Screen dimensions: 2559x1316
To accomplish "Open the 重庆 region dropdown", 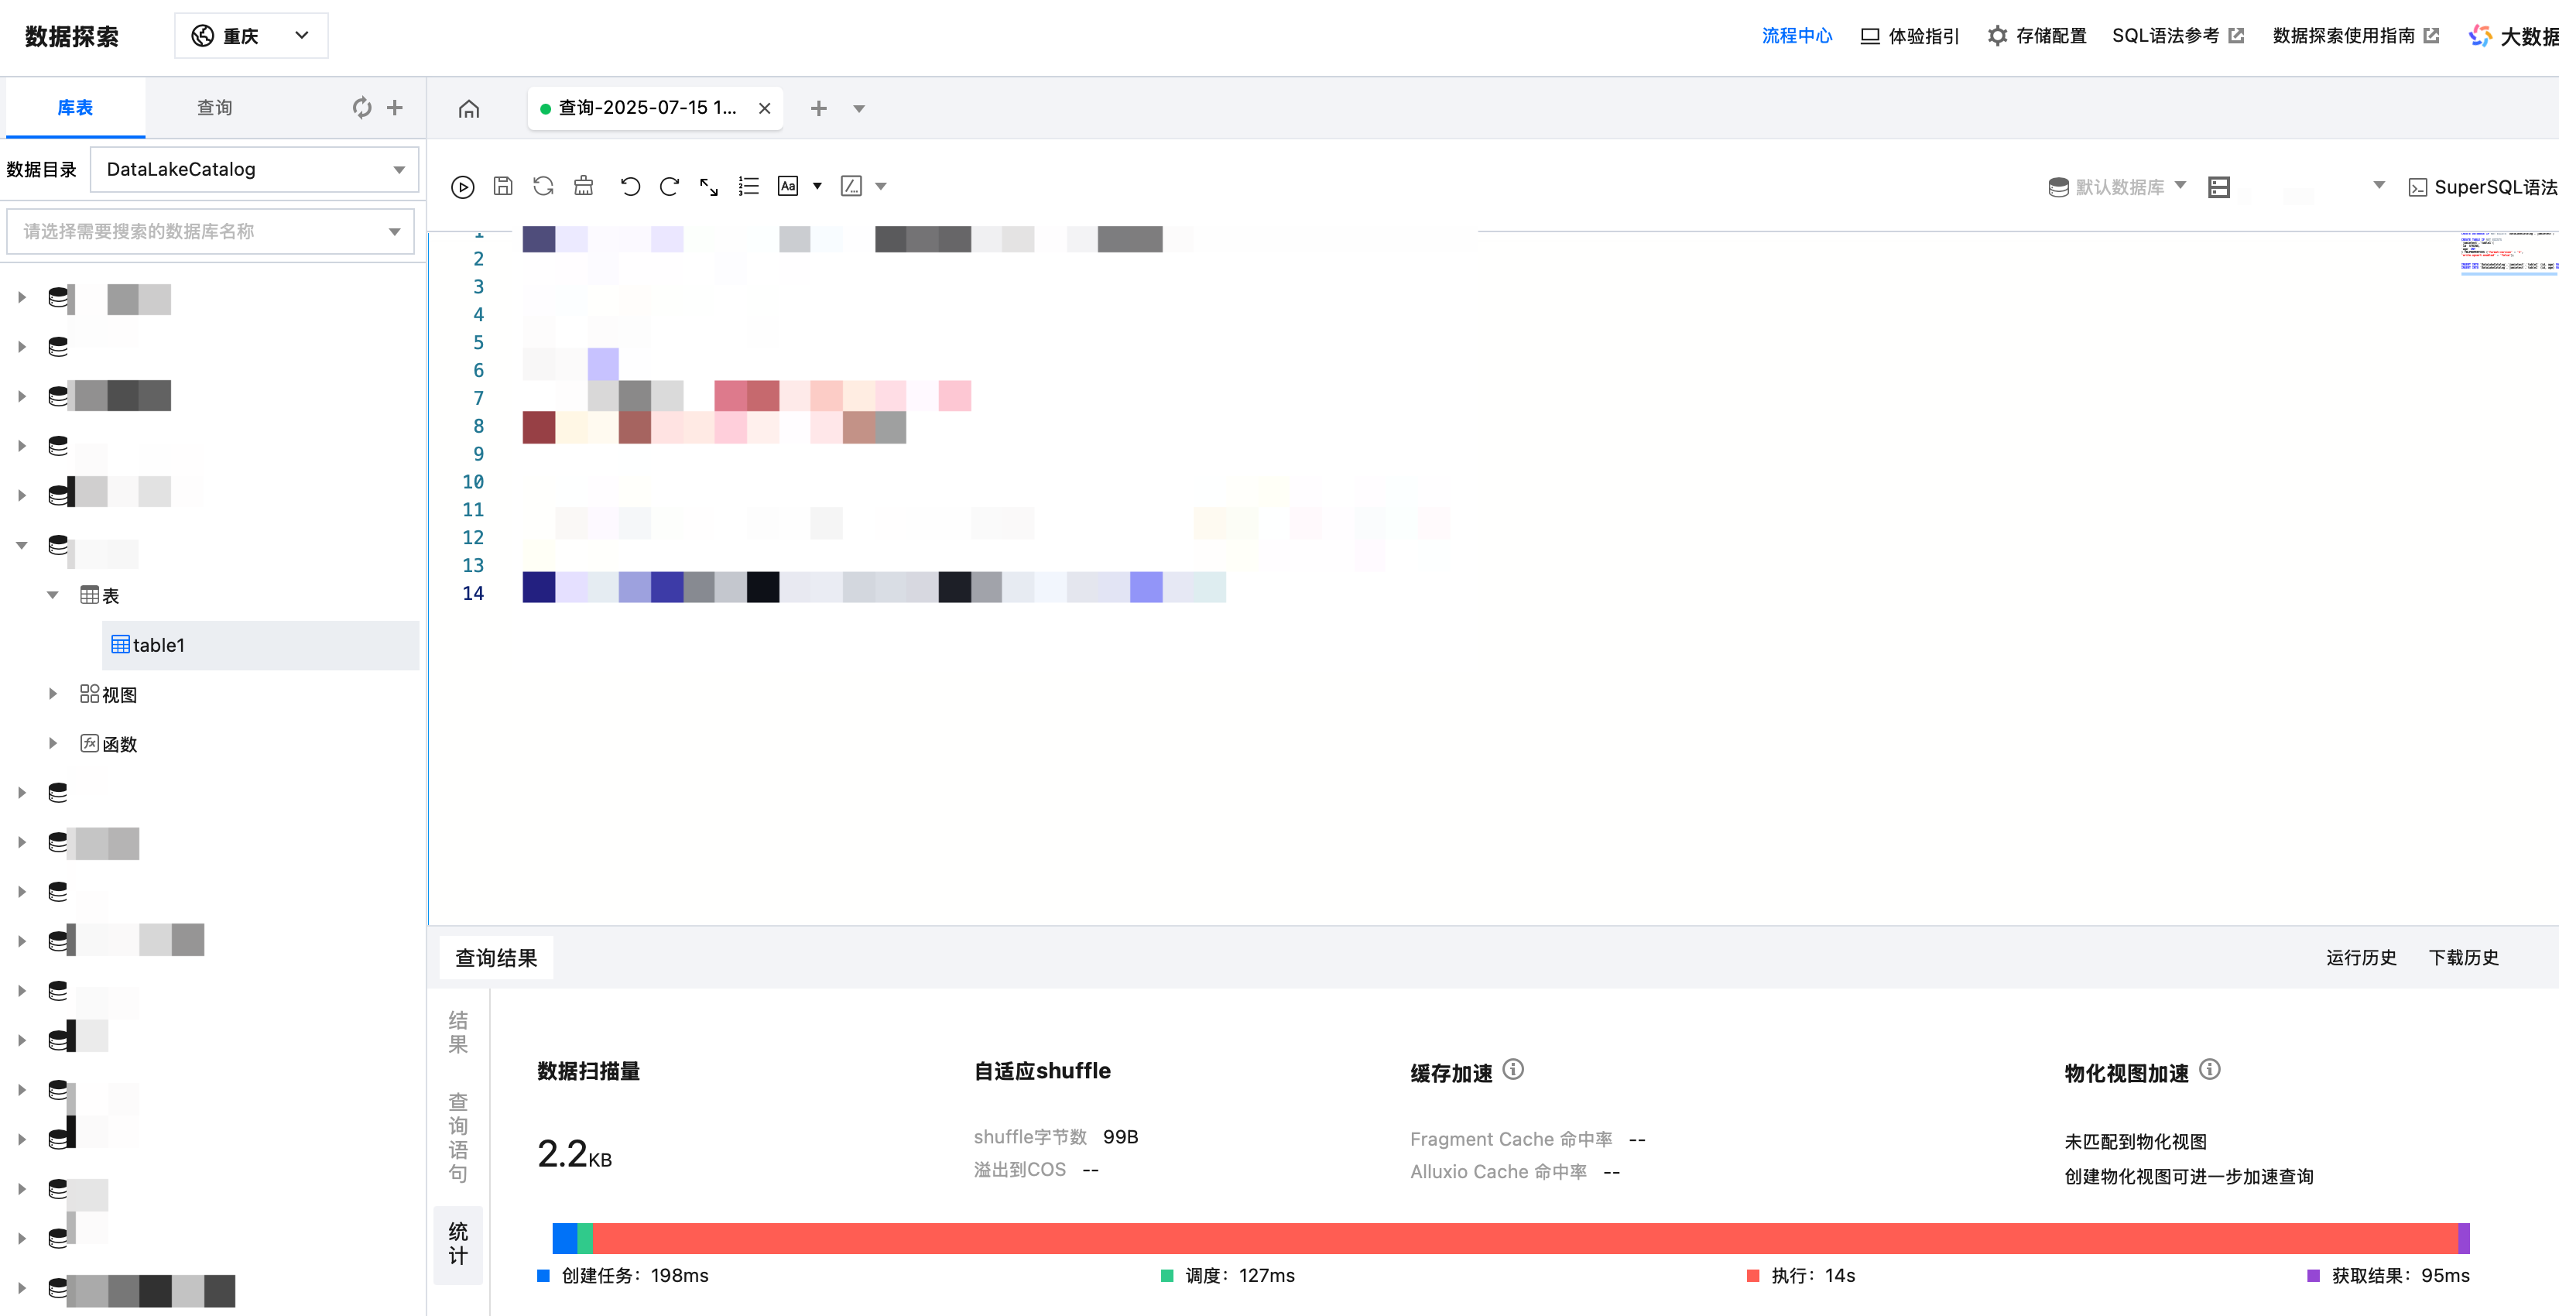I will point(252,36).
